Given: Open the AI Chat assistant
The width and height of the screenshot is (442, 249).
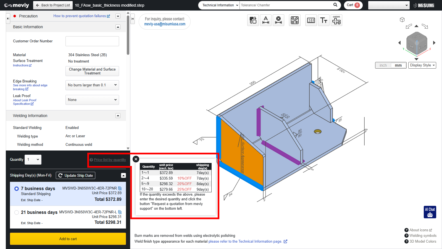Looking at the screenshot, I should (430, 212).
